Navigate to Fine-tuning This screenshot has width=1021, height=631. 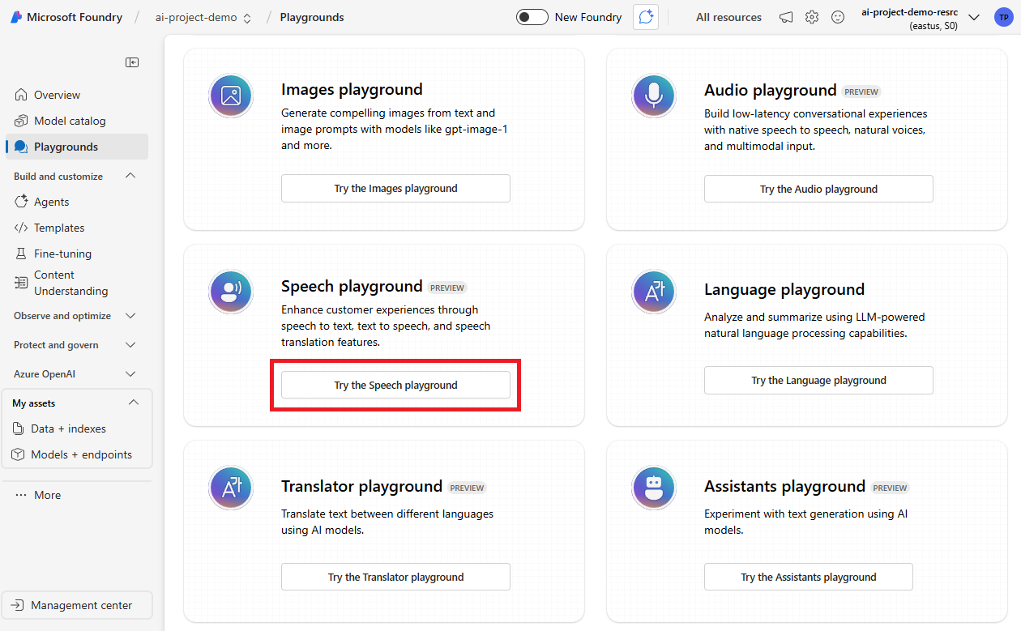click(77, 254)
